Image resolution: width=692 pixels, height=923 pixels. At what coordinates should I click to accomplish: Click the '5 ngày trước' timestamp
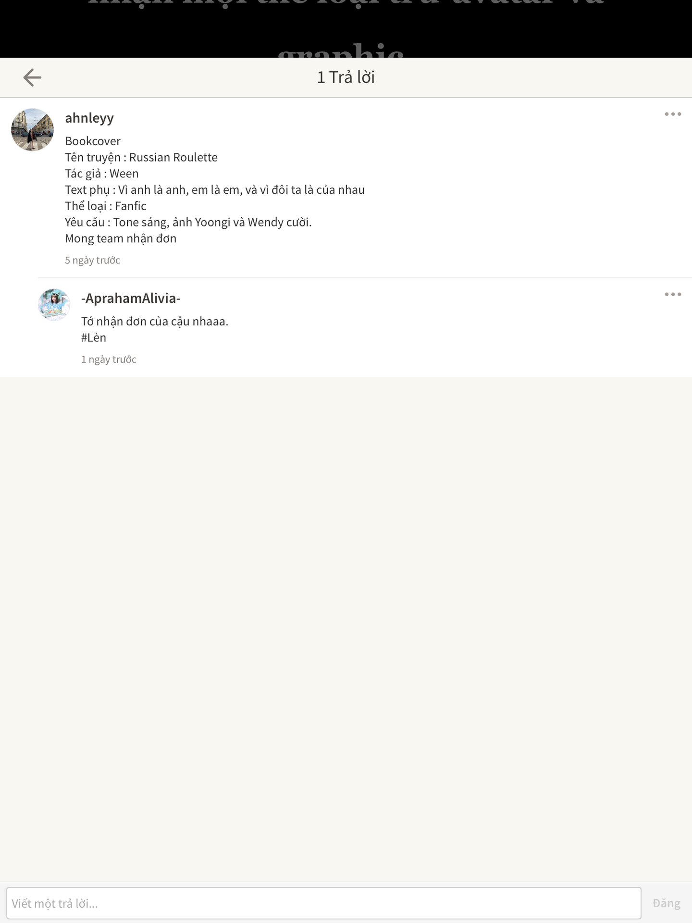click(92, 260)
